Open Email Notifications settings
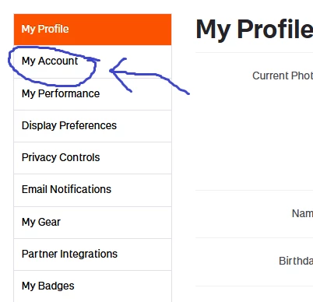313x302 pixels. coord(93,190)
